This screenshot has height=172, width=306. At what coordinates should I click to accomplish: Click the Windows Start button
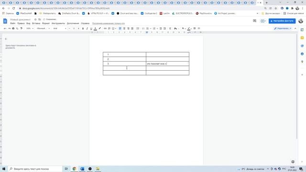[x=4, y=169]
